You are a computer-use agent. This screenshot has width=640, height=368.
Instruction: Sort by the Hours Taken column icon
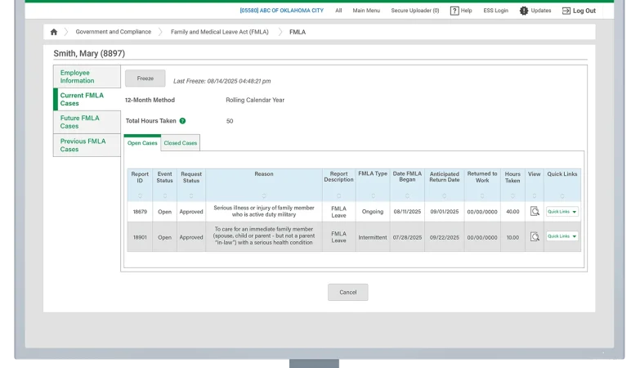pos(512,195)
